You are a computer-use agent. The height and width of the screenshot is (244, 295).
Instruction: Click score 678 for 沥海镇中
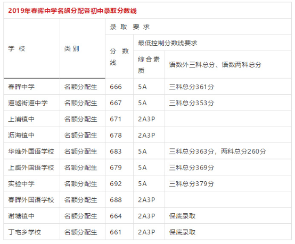click(116, 135)
